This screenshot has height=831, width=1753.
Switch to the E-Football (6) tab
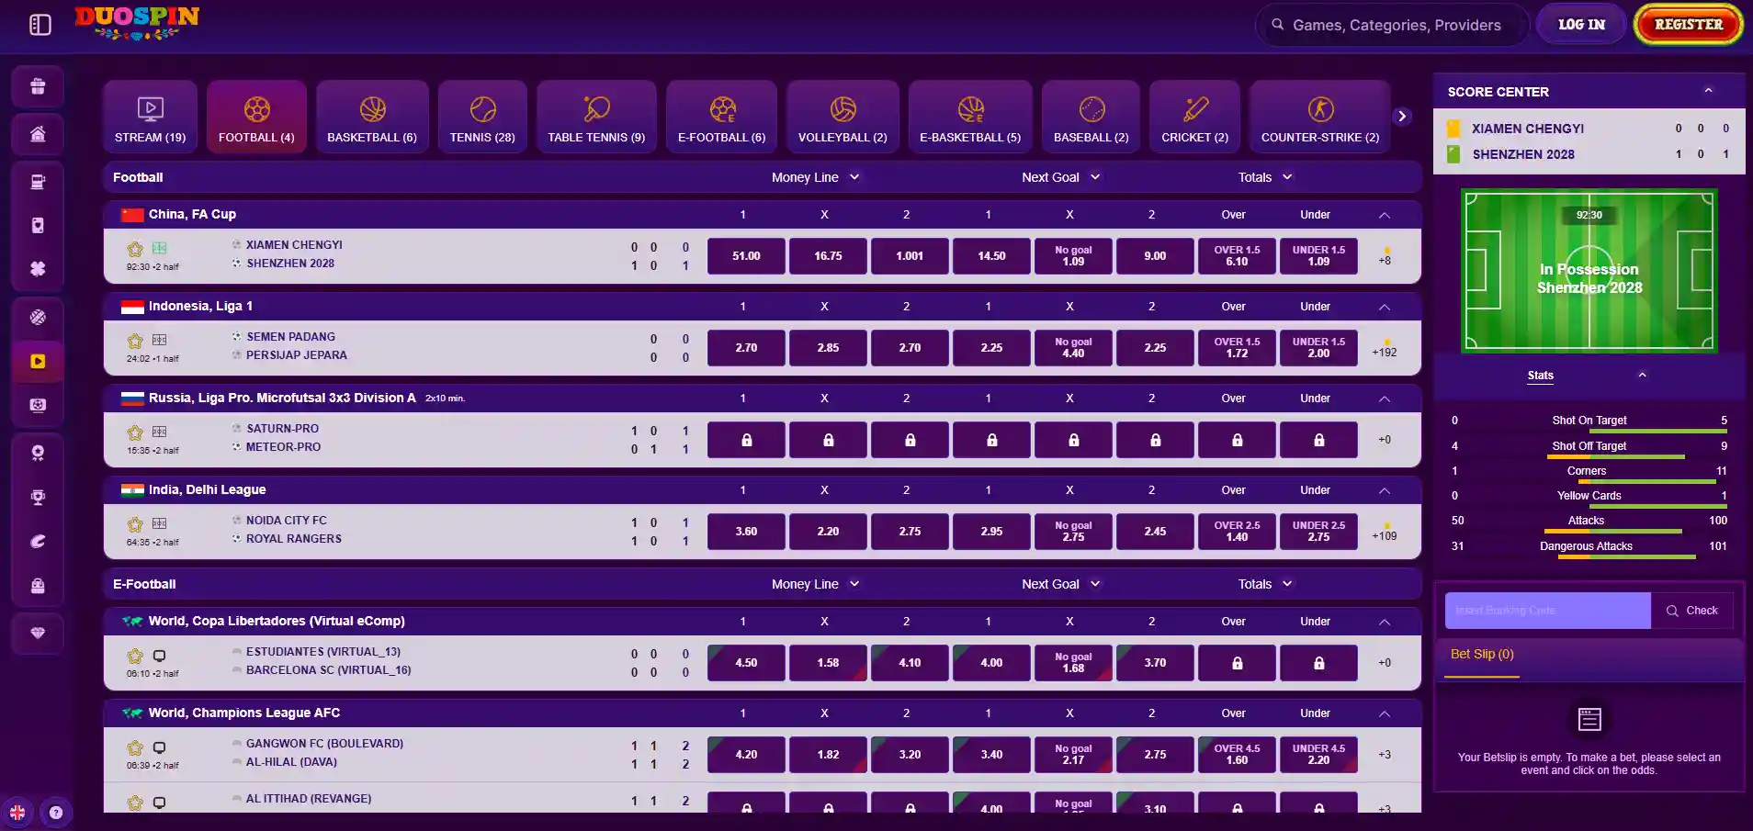point(721,117)
